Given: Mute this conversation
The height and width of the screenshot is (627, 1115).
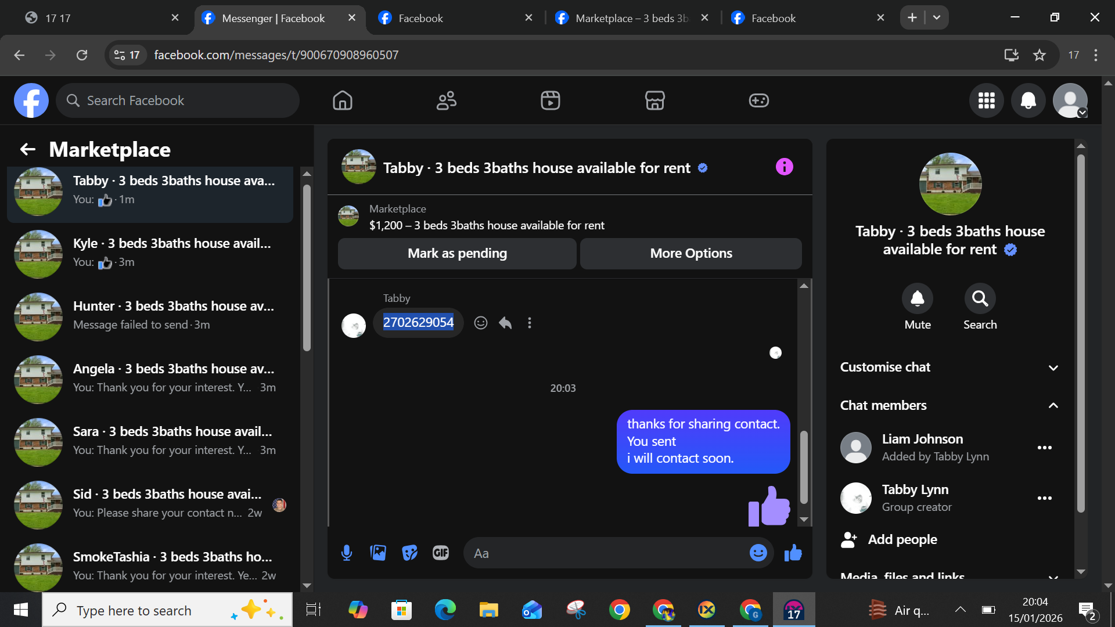Looking at the screenshot, I should click(x=917, y=298).
